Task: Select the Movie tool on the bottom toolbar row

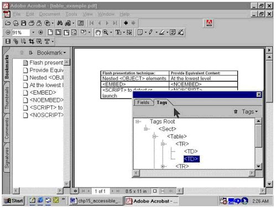Action: point(8,41)
